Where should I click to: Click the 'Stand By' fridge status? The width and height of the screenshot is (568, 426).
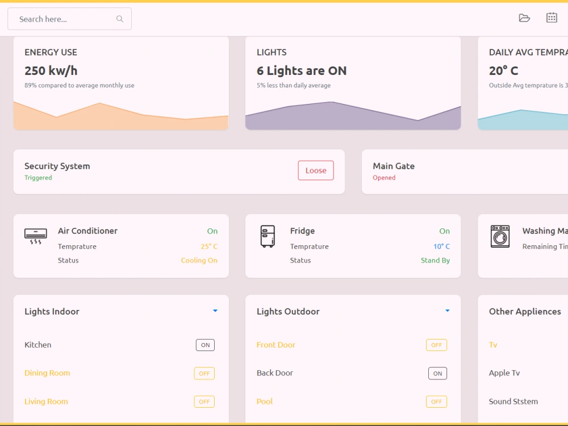pos(435,261)
